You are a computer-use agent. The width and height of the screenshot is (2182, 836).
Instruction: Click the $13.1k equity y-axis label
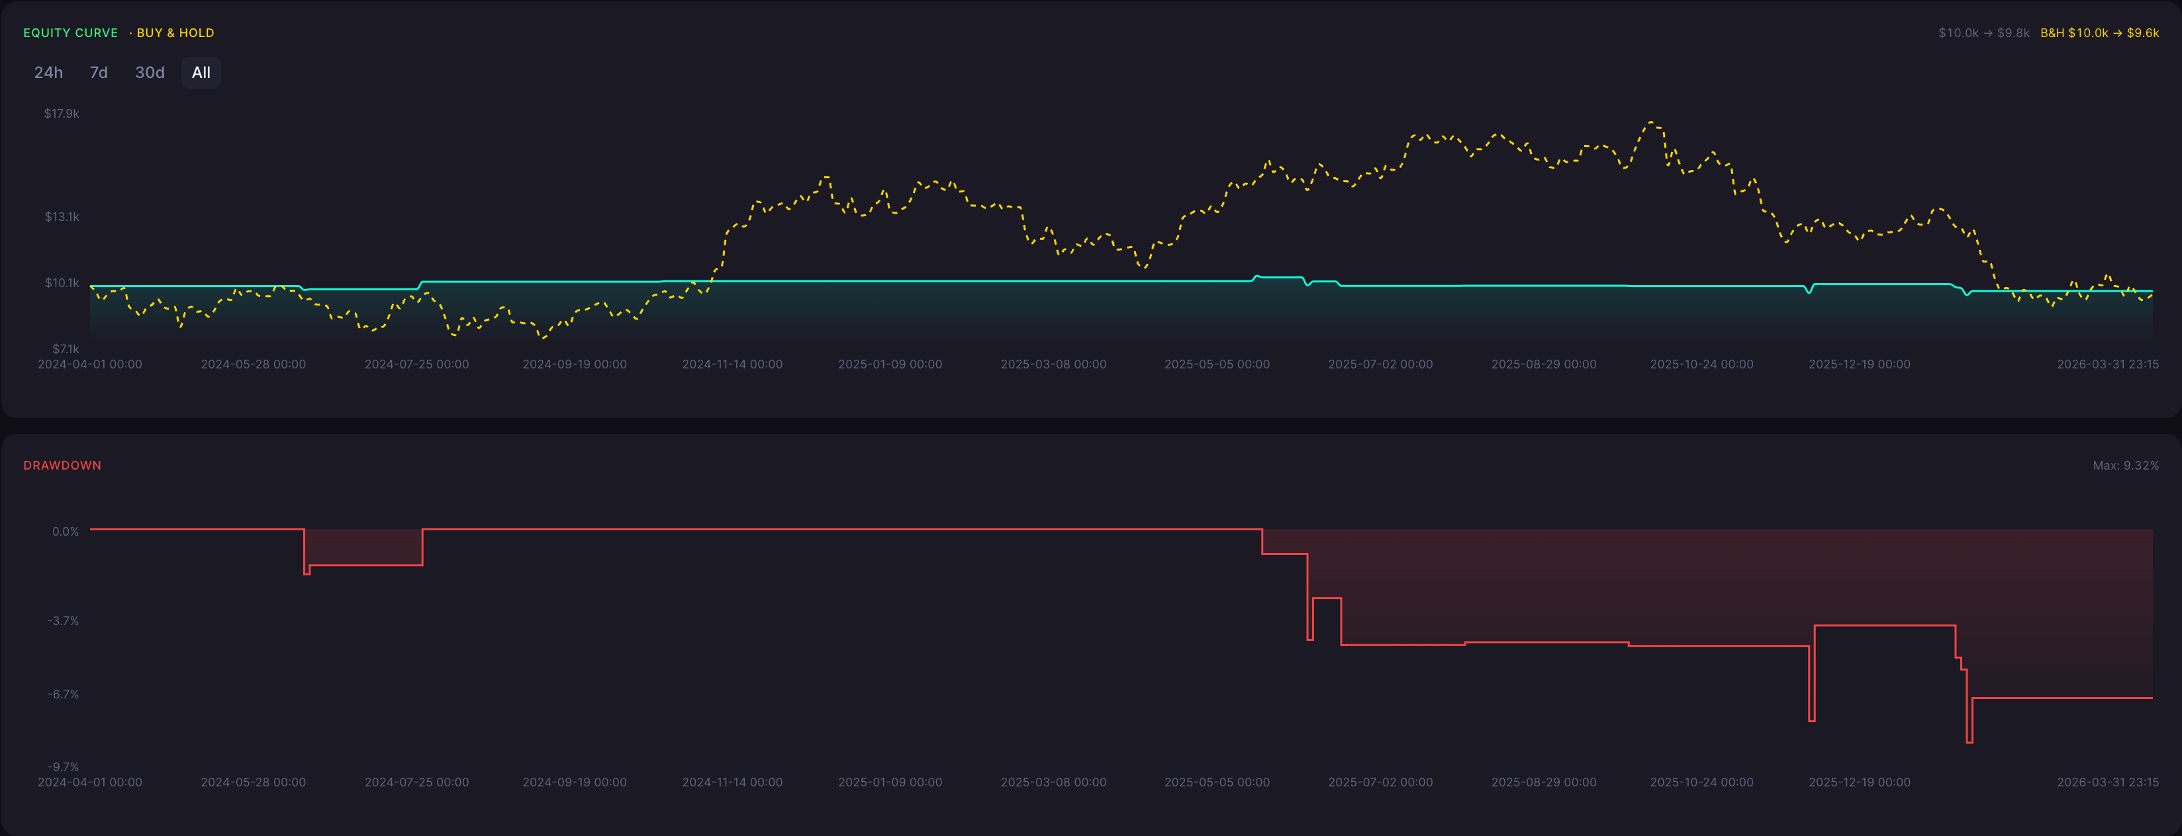click(x=62, y=217)
